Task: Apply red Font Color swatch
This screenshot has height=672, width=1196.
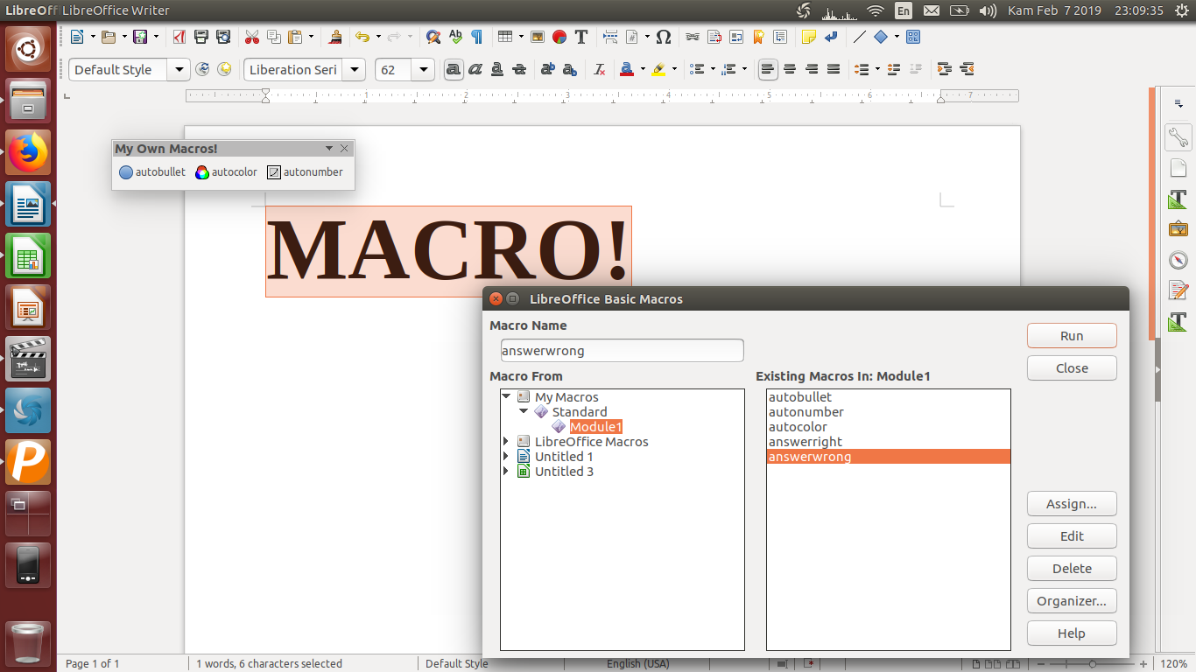Action: pyautogui.click(x=627, y=69)
